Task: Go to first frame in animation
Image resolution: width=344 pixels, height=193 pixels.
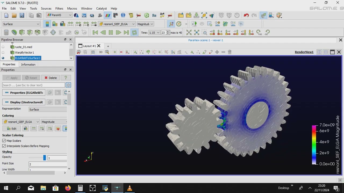Action: [x=95, y=32]
